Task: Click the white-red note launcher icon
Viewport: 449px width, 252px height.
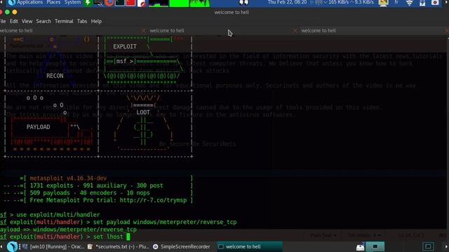Action: pyautogui.click(x=142, y=3)
